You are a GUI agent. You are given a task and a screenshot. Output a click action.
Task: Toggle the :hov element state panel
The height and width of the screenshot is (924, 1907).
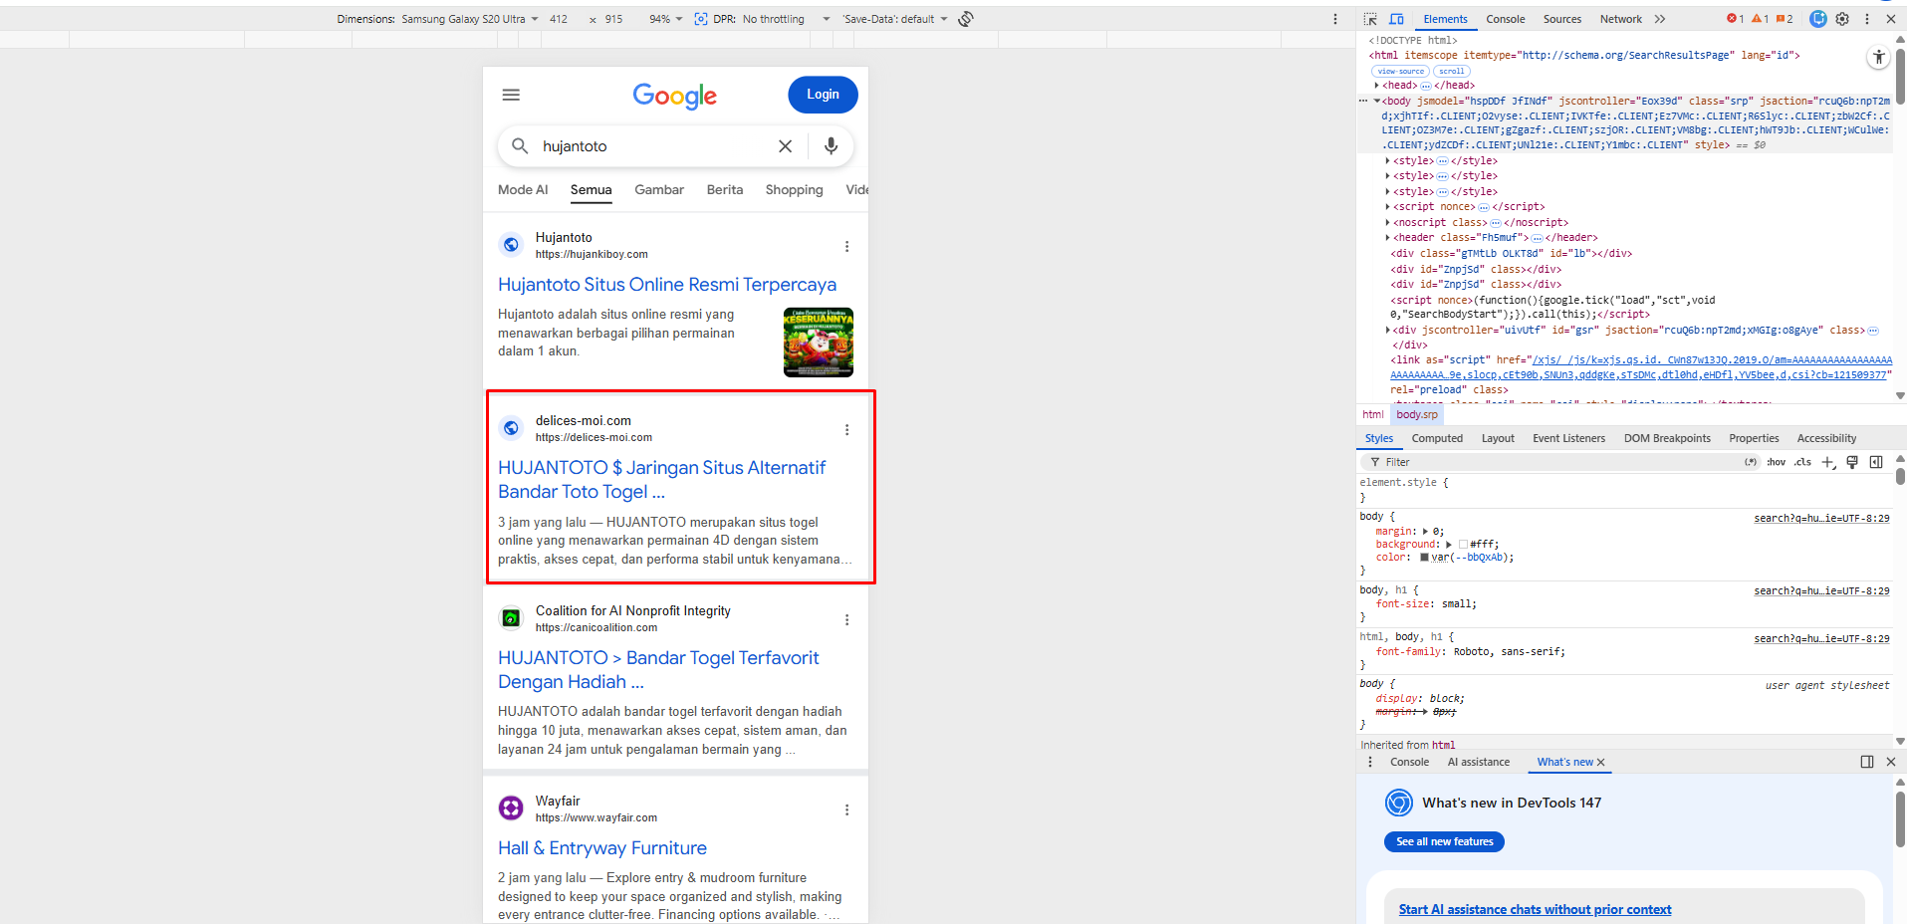point(1776,462)
